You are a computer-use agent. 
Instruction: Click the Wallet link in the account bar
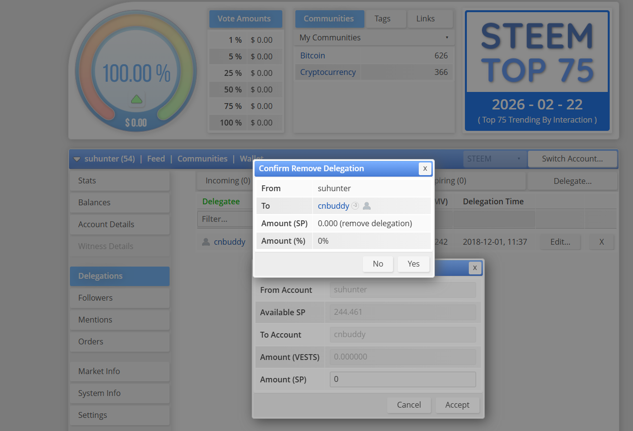tap(252, 159)
